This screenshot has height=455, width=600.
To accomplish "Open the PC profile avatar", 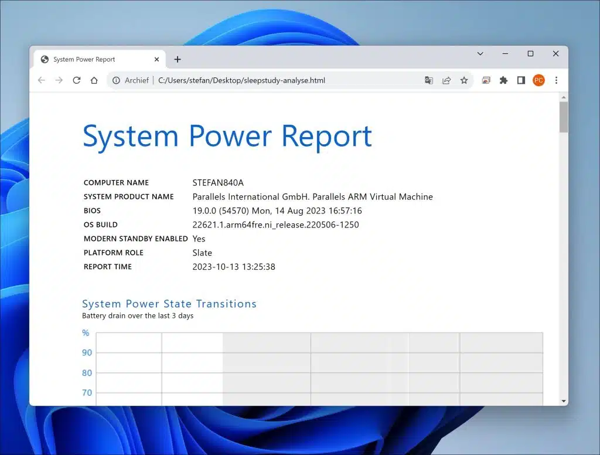I will click(x=538, y=80).
